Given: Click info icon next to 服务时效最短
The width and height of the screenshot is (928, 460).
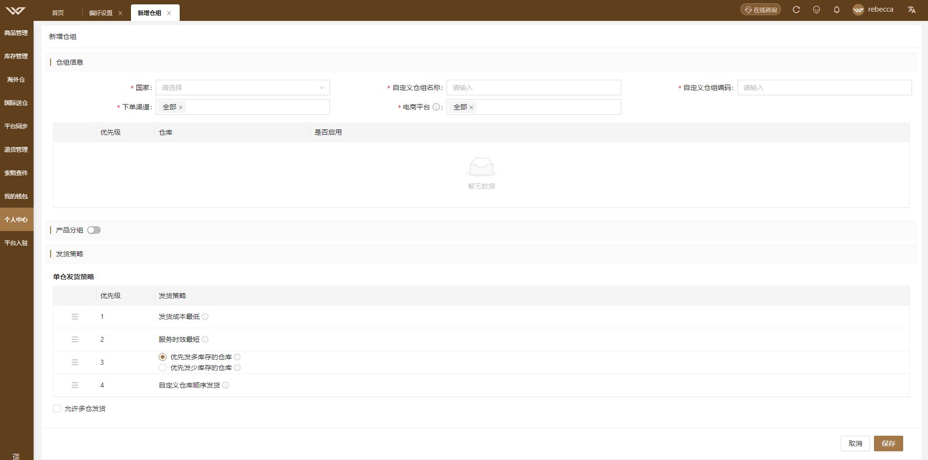Looking at the screenshot, I should pyautogui.click(x=205, y=339).
